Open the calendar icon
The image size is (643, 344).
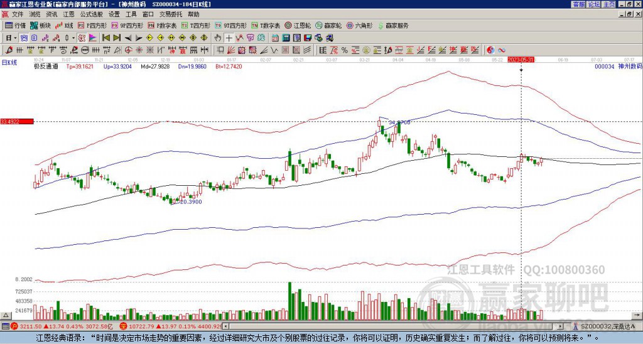tap(275, 38)
